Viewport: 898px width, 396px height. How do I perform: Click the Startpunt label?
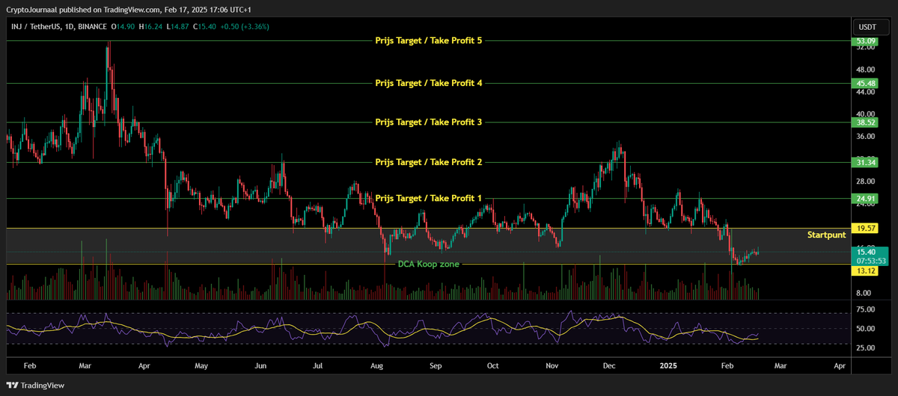(x=826, y=235)
